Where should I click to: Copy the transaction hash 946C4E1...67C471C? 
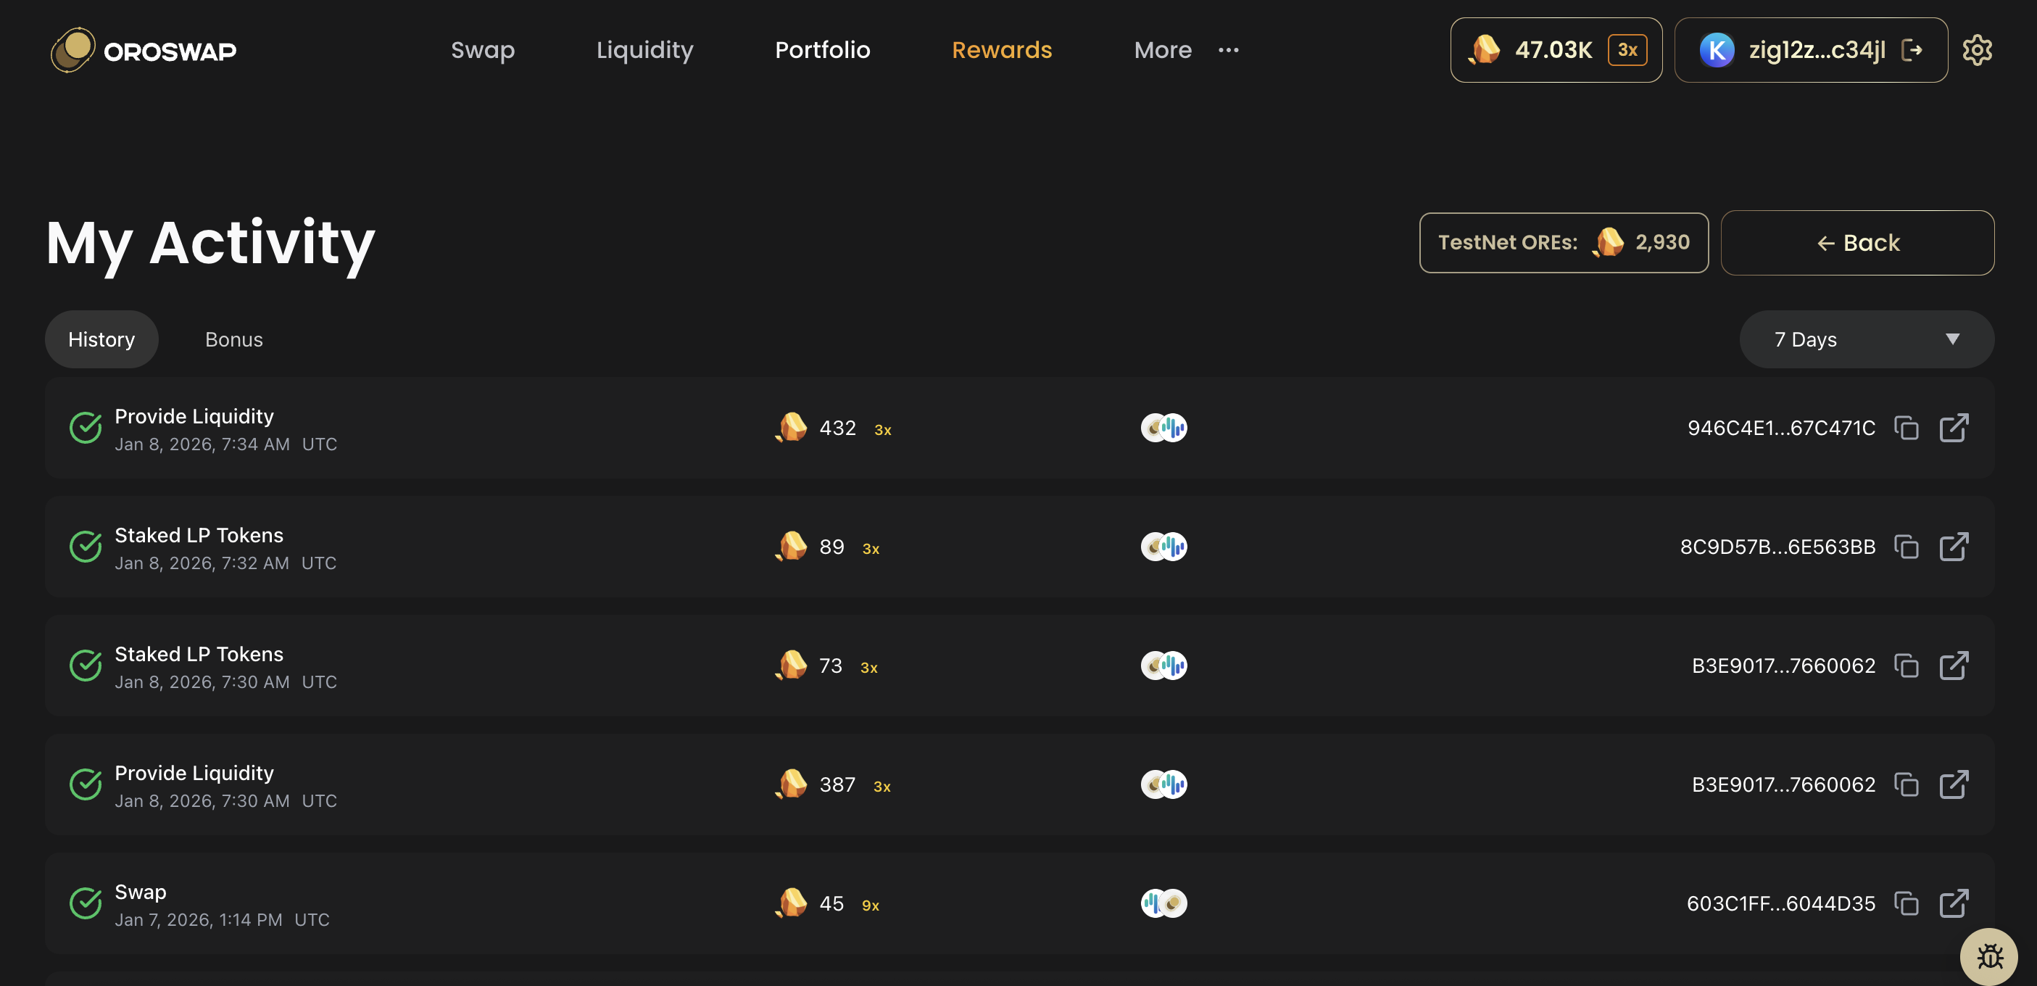coord(1907,428)
